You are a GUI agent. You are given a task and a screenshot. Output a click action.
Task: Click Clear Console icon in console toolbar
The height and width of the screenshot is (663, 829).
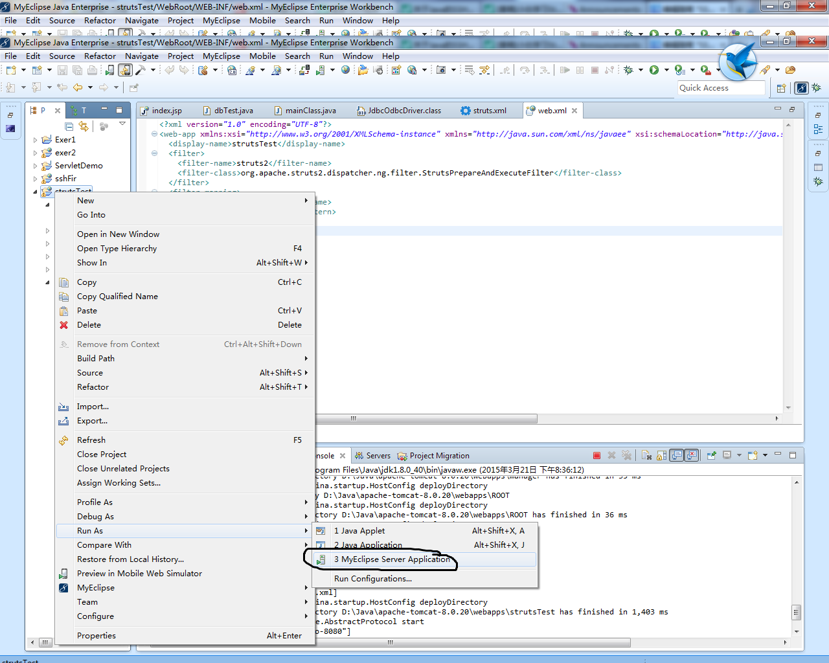click(x=646, y=455)
